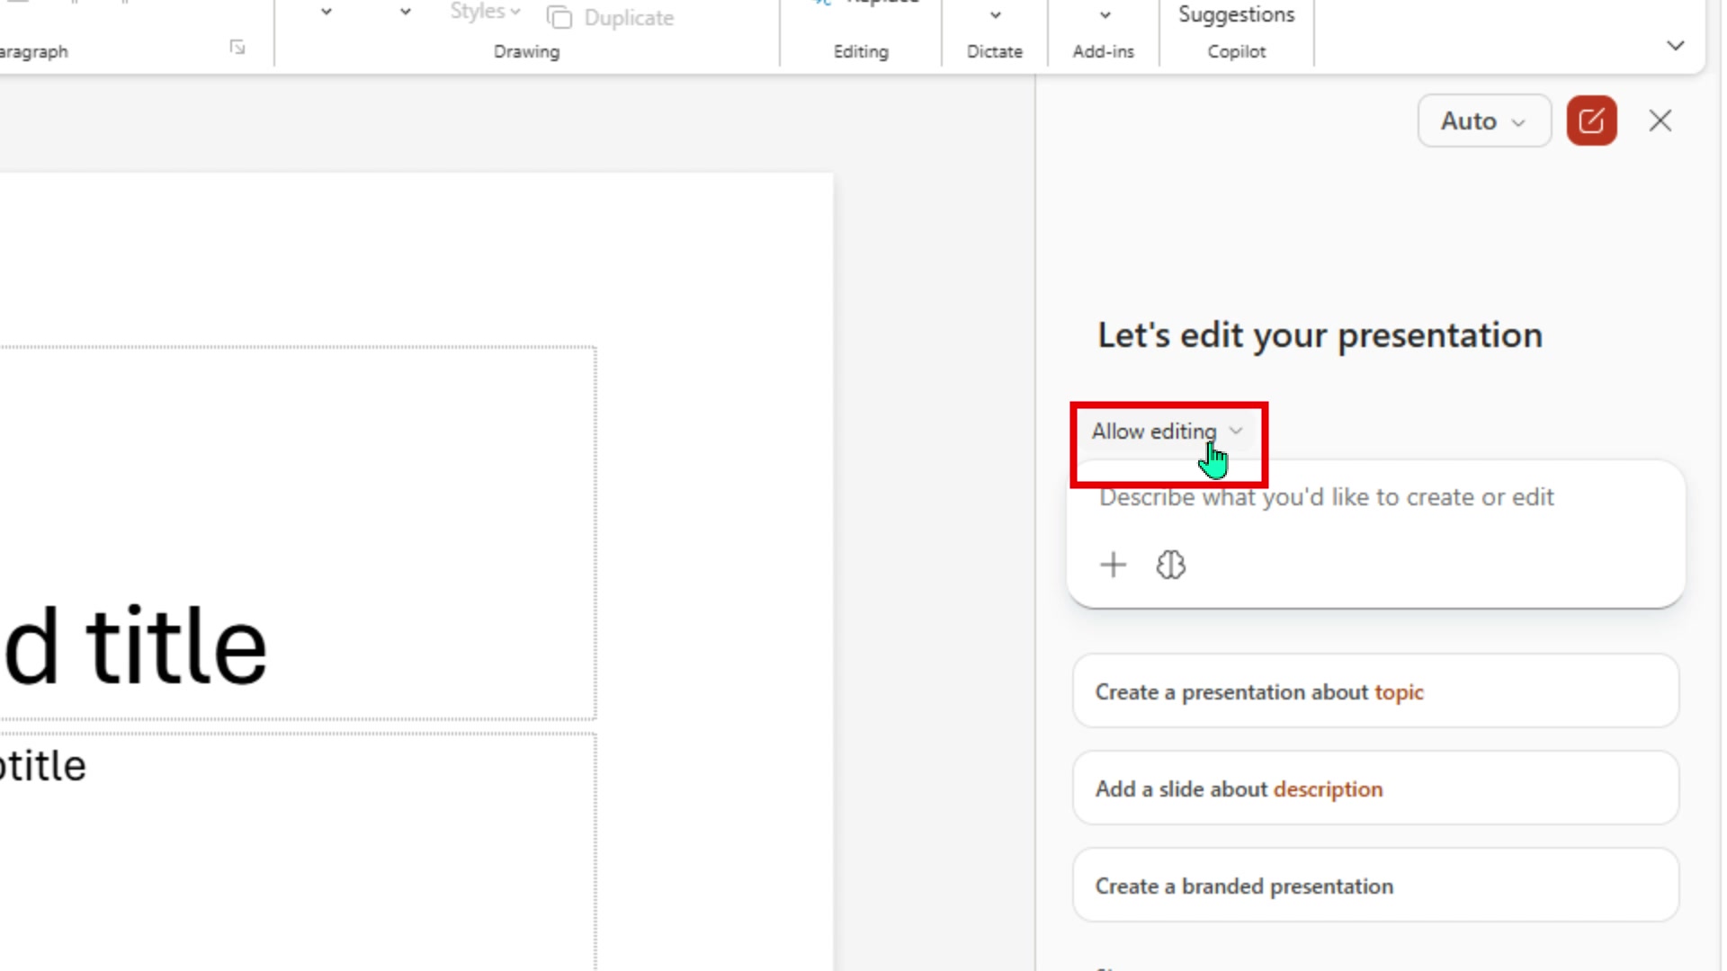Open Paragraph dialog launcher

tap(237, 47)
